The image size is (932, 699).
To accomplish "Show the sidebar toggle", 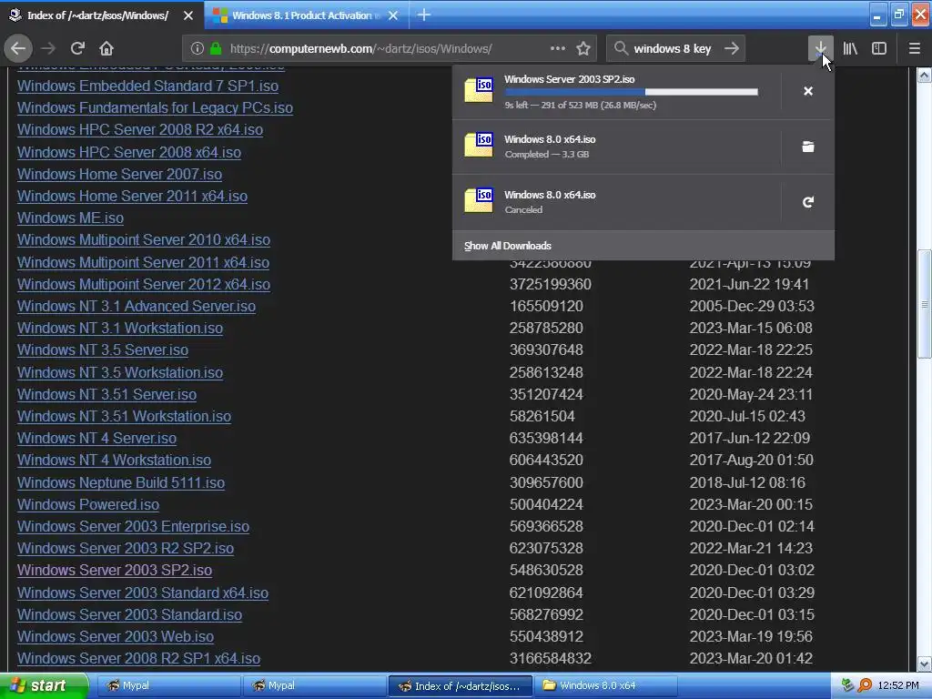I will [x=879, y=48].
